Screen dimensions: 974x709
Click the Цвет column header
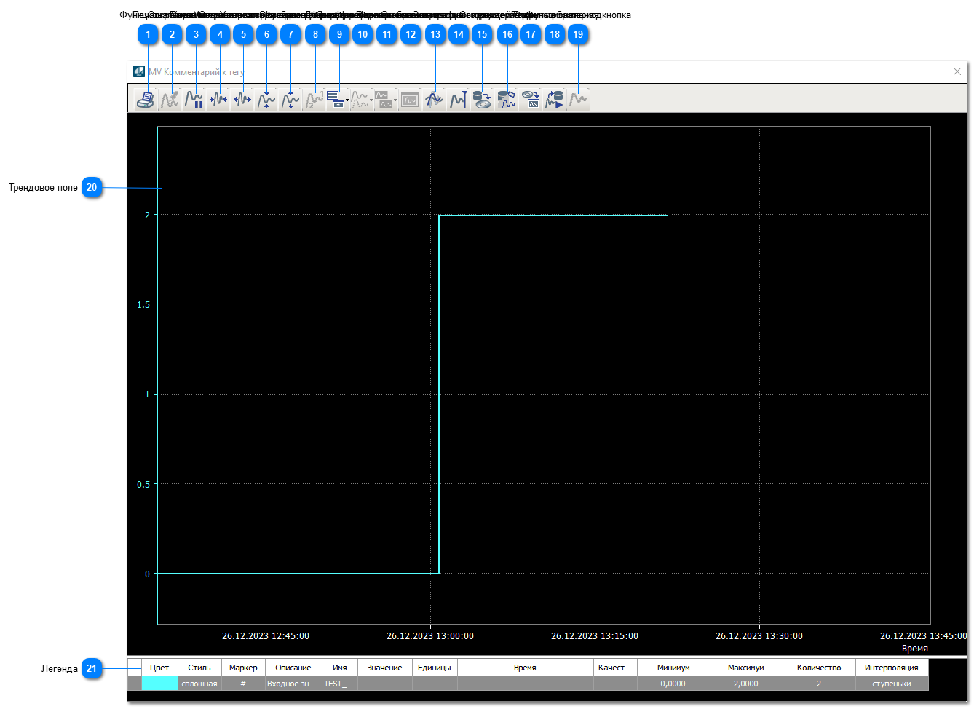(x=159, y=668)
